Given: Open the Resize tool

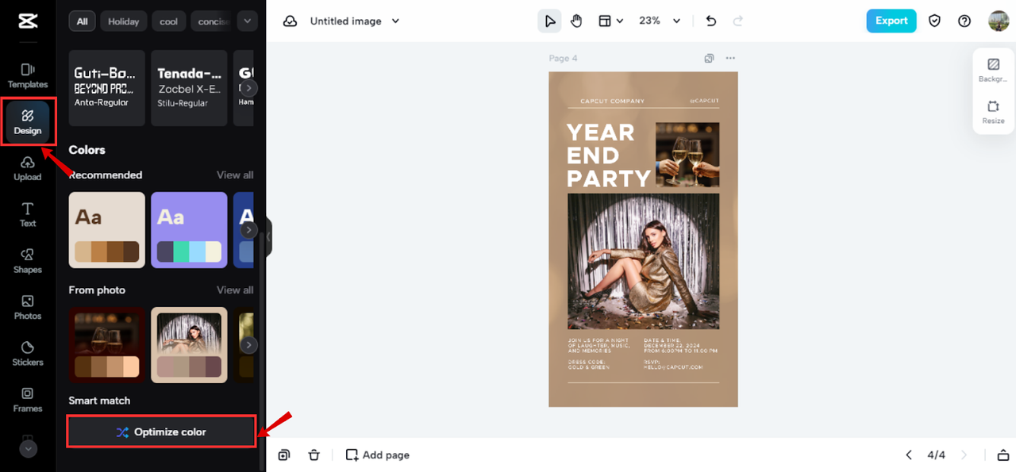Looking at the screenshot, I should 993,112.
